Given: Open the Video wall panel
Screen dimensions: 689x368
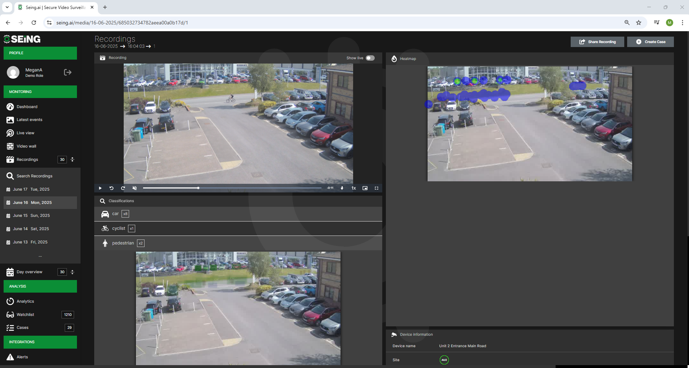Looking at the screenshot, I should (x=26, y=146).
